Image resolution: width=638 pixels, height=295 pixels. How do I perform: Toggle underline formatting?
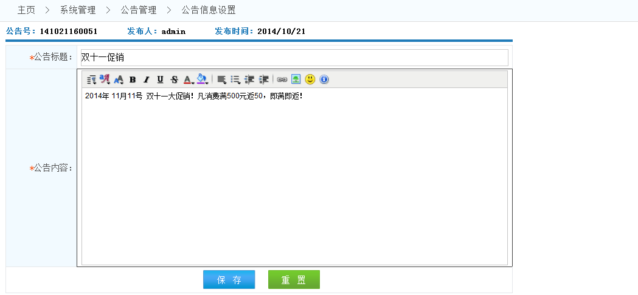(160, 80)
